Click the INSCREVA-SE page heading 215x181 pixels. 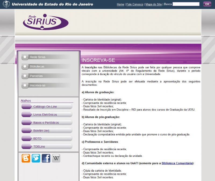click(x=98, y=60)
